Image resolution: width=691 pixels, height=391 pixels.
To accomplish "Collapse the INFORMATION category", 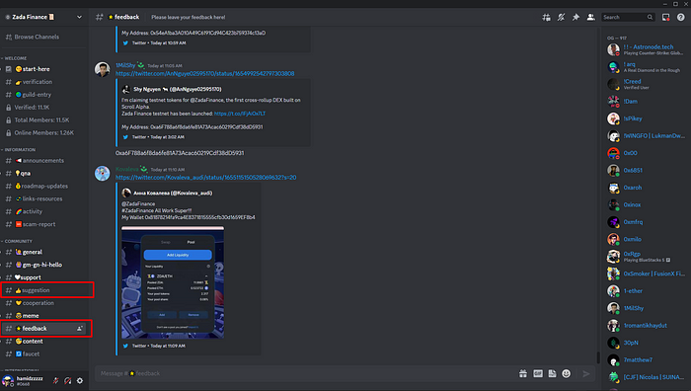I will click(x=20, y=150).
